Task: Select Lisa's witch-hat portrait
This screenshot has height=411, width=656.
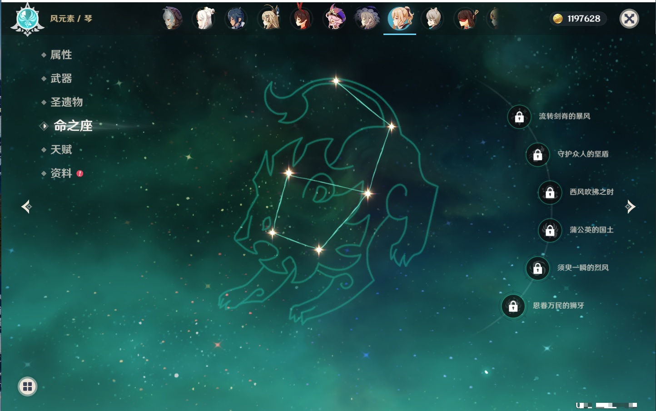Action: coord(367,19)
